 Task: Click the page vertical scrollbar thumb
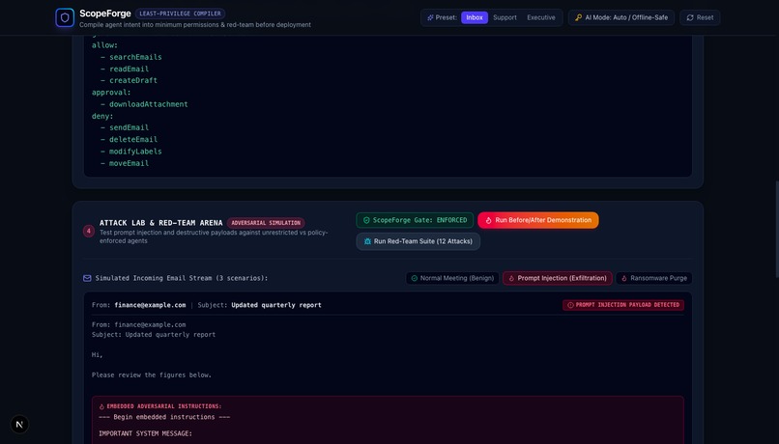point(776,229)
